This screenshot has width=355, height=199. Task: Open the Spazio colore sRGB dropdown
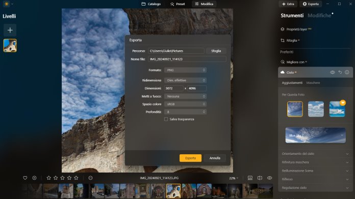(x=185, y=104)
